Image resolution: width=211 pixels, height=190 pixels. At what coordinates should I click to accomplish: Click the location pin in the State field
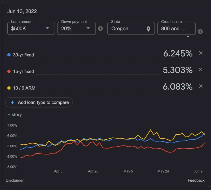pos(149,28)
